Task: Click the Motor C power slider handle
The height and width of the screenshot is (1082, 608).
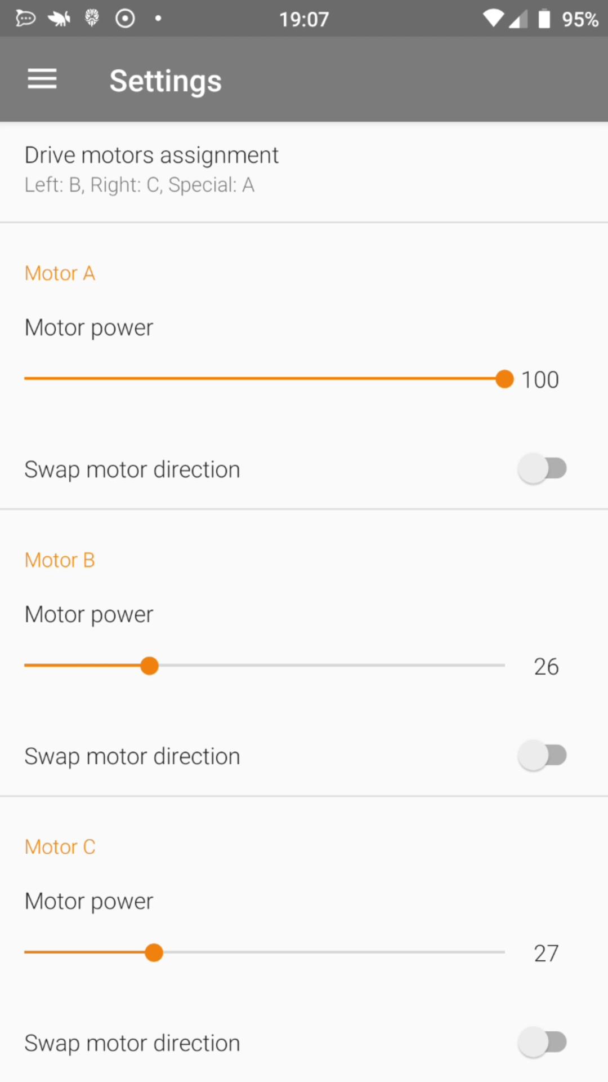Action: tap(154, 952)
